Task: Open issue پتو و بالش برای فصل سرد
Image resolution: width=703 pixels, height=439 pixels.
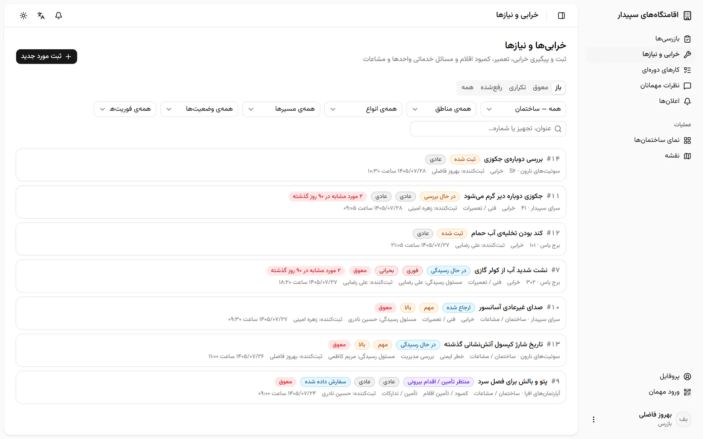Action: pos(291,387)
